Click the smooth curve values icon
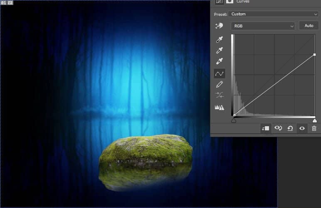Image resolution: width=321 pixels, height=208 pixels. point(220,95)
